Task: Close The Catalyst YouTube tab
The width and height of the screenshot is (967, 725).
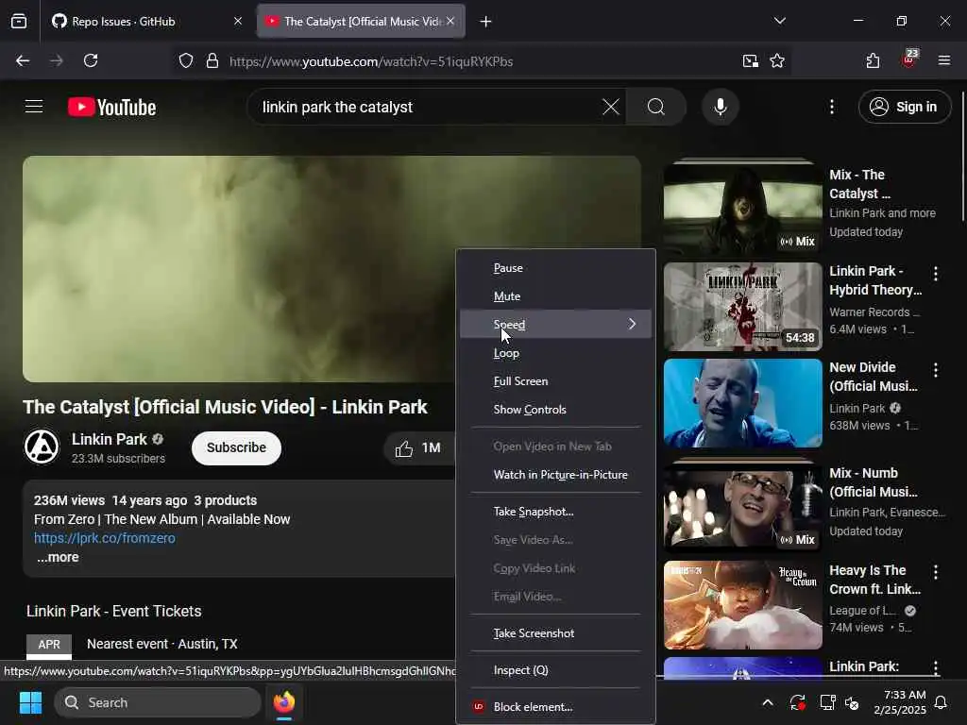Action: pyautogui.click(x=450, y=21)
